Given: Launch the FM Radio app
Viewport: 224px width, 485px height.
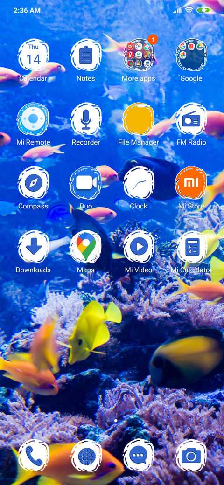Looking at the screenshot, I should (191, 119).
